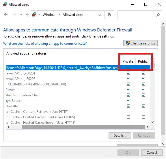The width and height of the screenshot is (166, 159).
Task: Click inside the search input field
Action: [137, 15]
